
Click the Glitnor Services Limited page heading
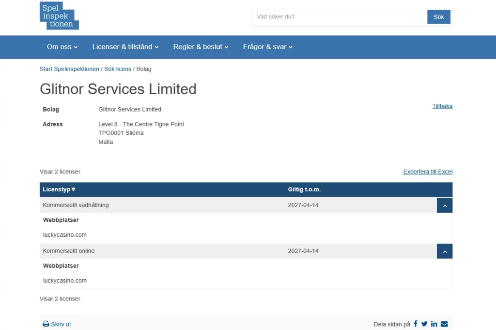click(118, 89)
